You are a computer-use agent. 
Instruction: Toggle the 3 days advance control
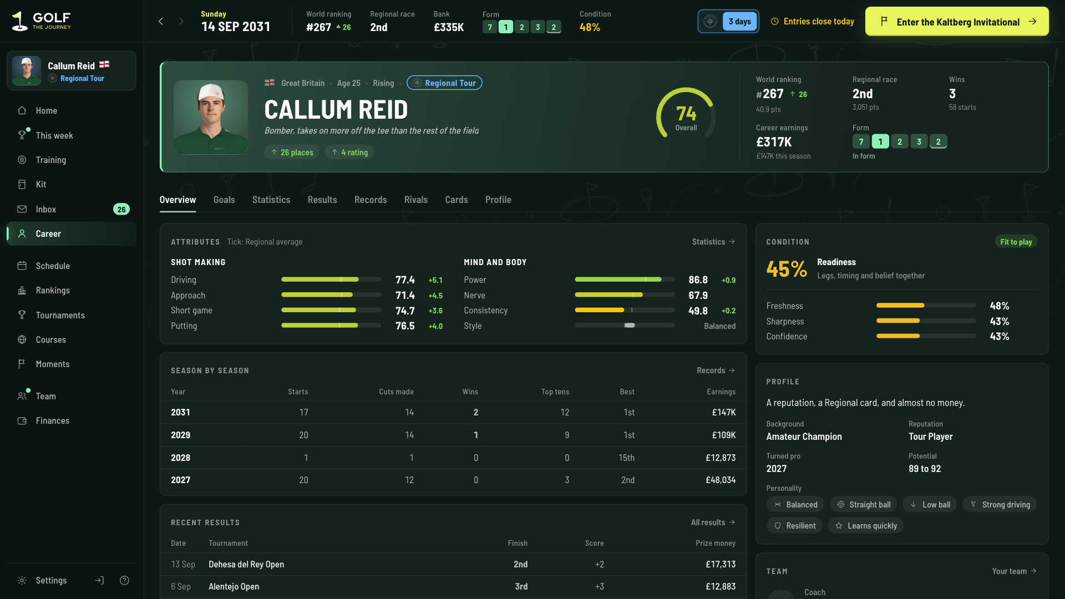pyautogui.click(x=728, y=21)
